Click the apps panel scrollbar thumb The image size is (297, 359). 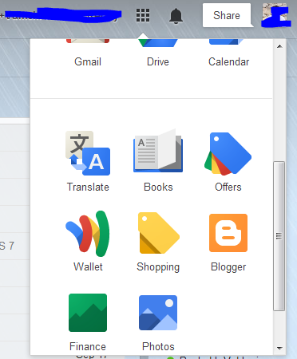pos(279,236)
